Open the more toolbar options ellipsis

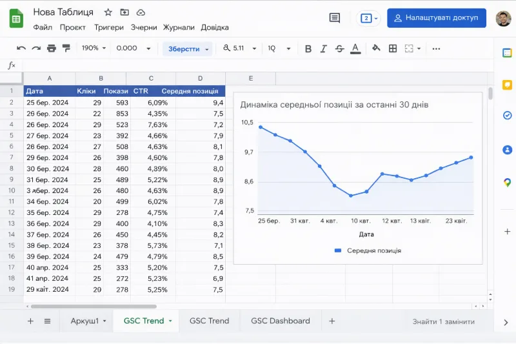pyautogui.click(x=437, y=48)
